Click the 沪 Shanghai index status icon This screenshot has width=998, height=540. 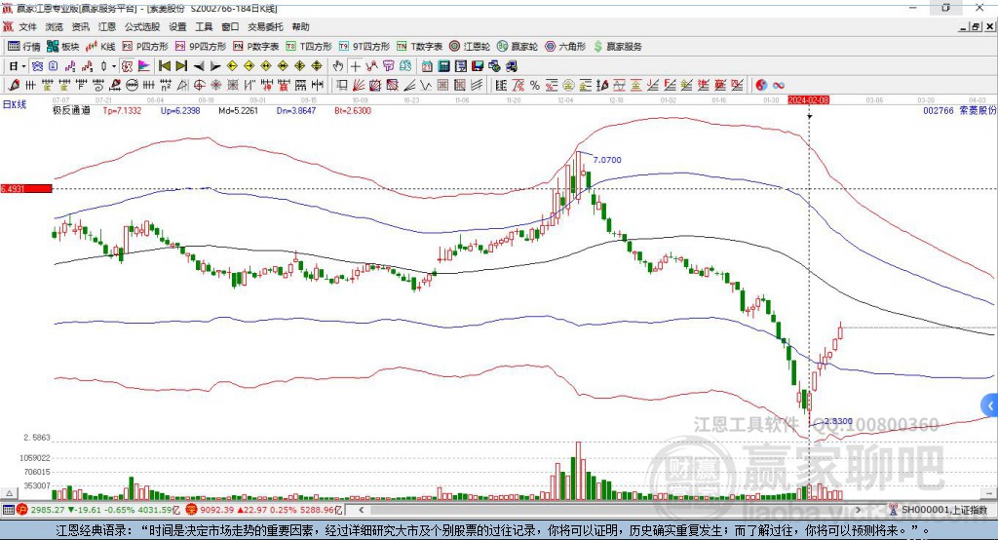point(22,510)
